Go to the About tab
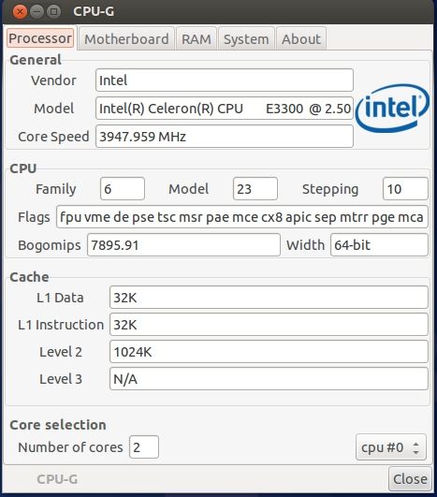Image resolution: width=437 pixels, height=497 pixels. [x=301, y=39]
